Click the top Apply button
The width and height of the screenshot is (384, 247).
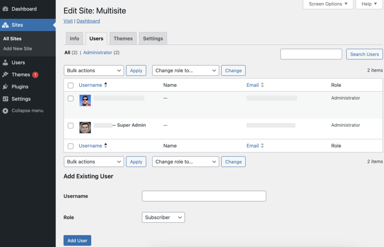[x=136, y=70]
